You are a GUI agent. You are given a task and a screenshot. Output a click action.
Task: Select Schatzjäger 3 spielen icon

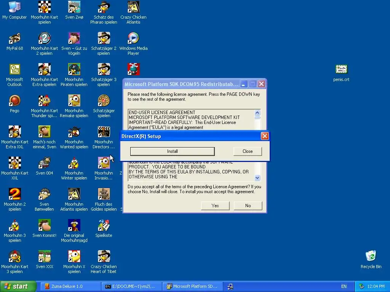click(104, 75)
